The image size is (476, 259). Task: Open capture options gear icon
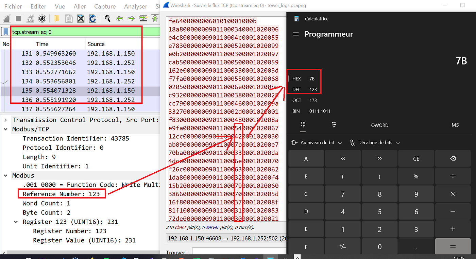point(42,18)
